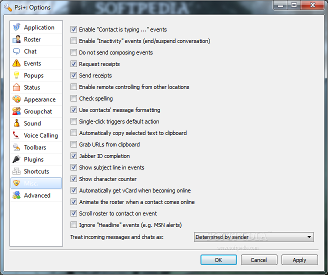Screen dimensions: 328x275
Task: Select the Popups category label
Action: tap(33, 75)
